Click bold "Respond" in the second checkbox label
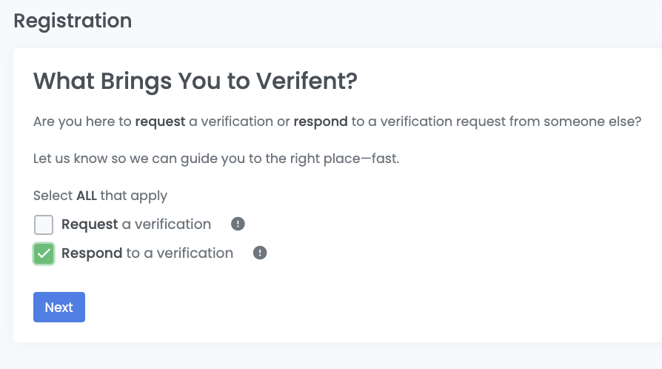Image resolution: width=662 pixels, height=369 pixels. coord(92,253)
